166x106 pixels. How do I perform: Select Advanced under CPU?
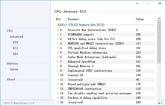[16, 37]
